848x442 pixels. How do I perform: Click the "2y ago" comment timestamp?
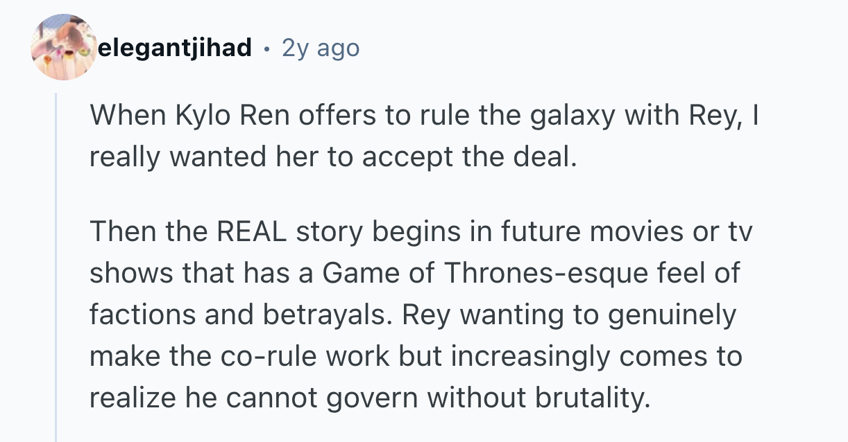(x=321, y=48)
